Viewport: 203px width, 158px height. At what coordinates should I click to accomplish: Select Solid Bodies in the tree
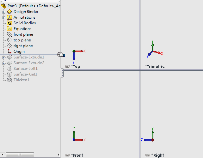coord(25,23)
